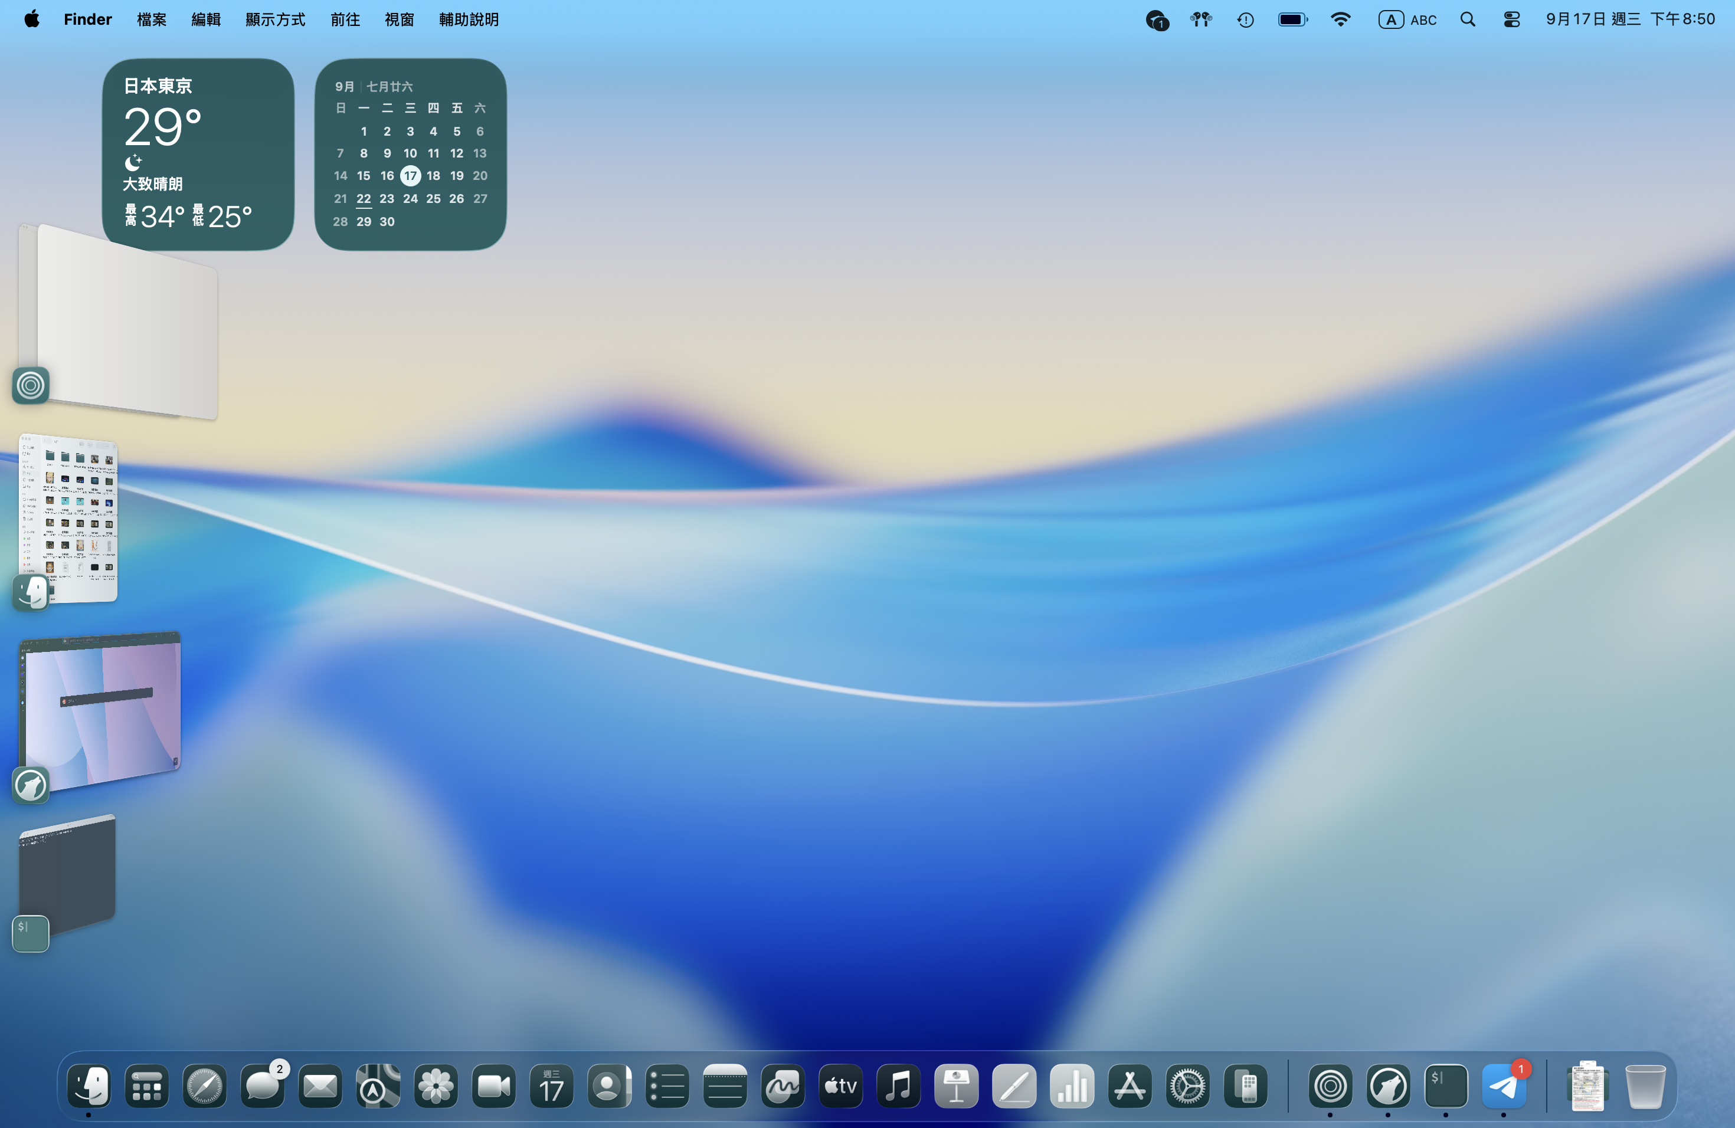Open the Wi-Fi menu
This screenshot has width=1735, height=1128.
point(1340,19)
